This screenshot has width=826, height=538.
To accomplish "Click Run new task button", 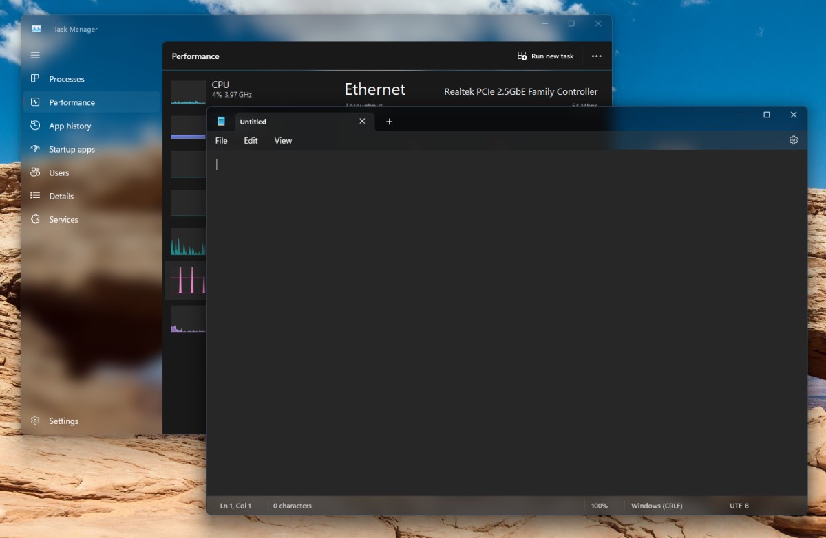I will click(546, 56).
